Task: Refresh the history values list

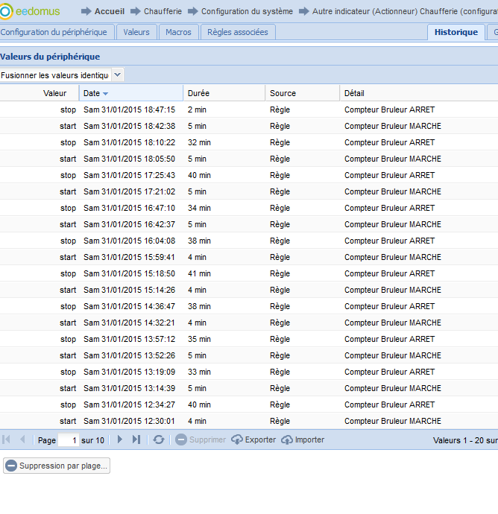Action: coord(158,440)
